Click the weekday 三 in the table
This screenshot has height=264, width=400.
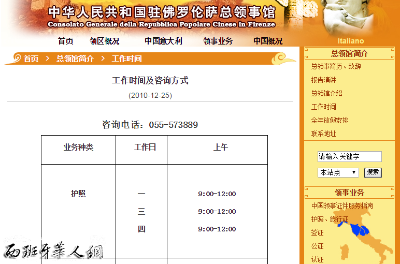click(141, 212)
